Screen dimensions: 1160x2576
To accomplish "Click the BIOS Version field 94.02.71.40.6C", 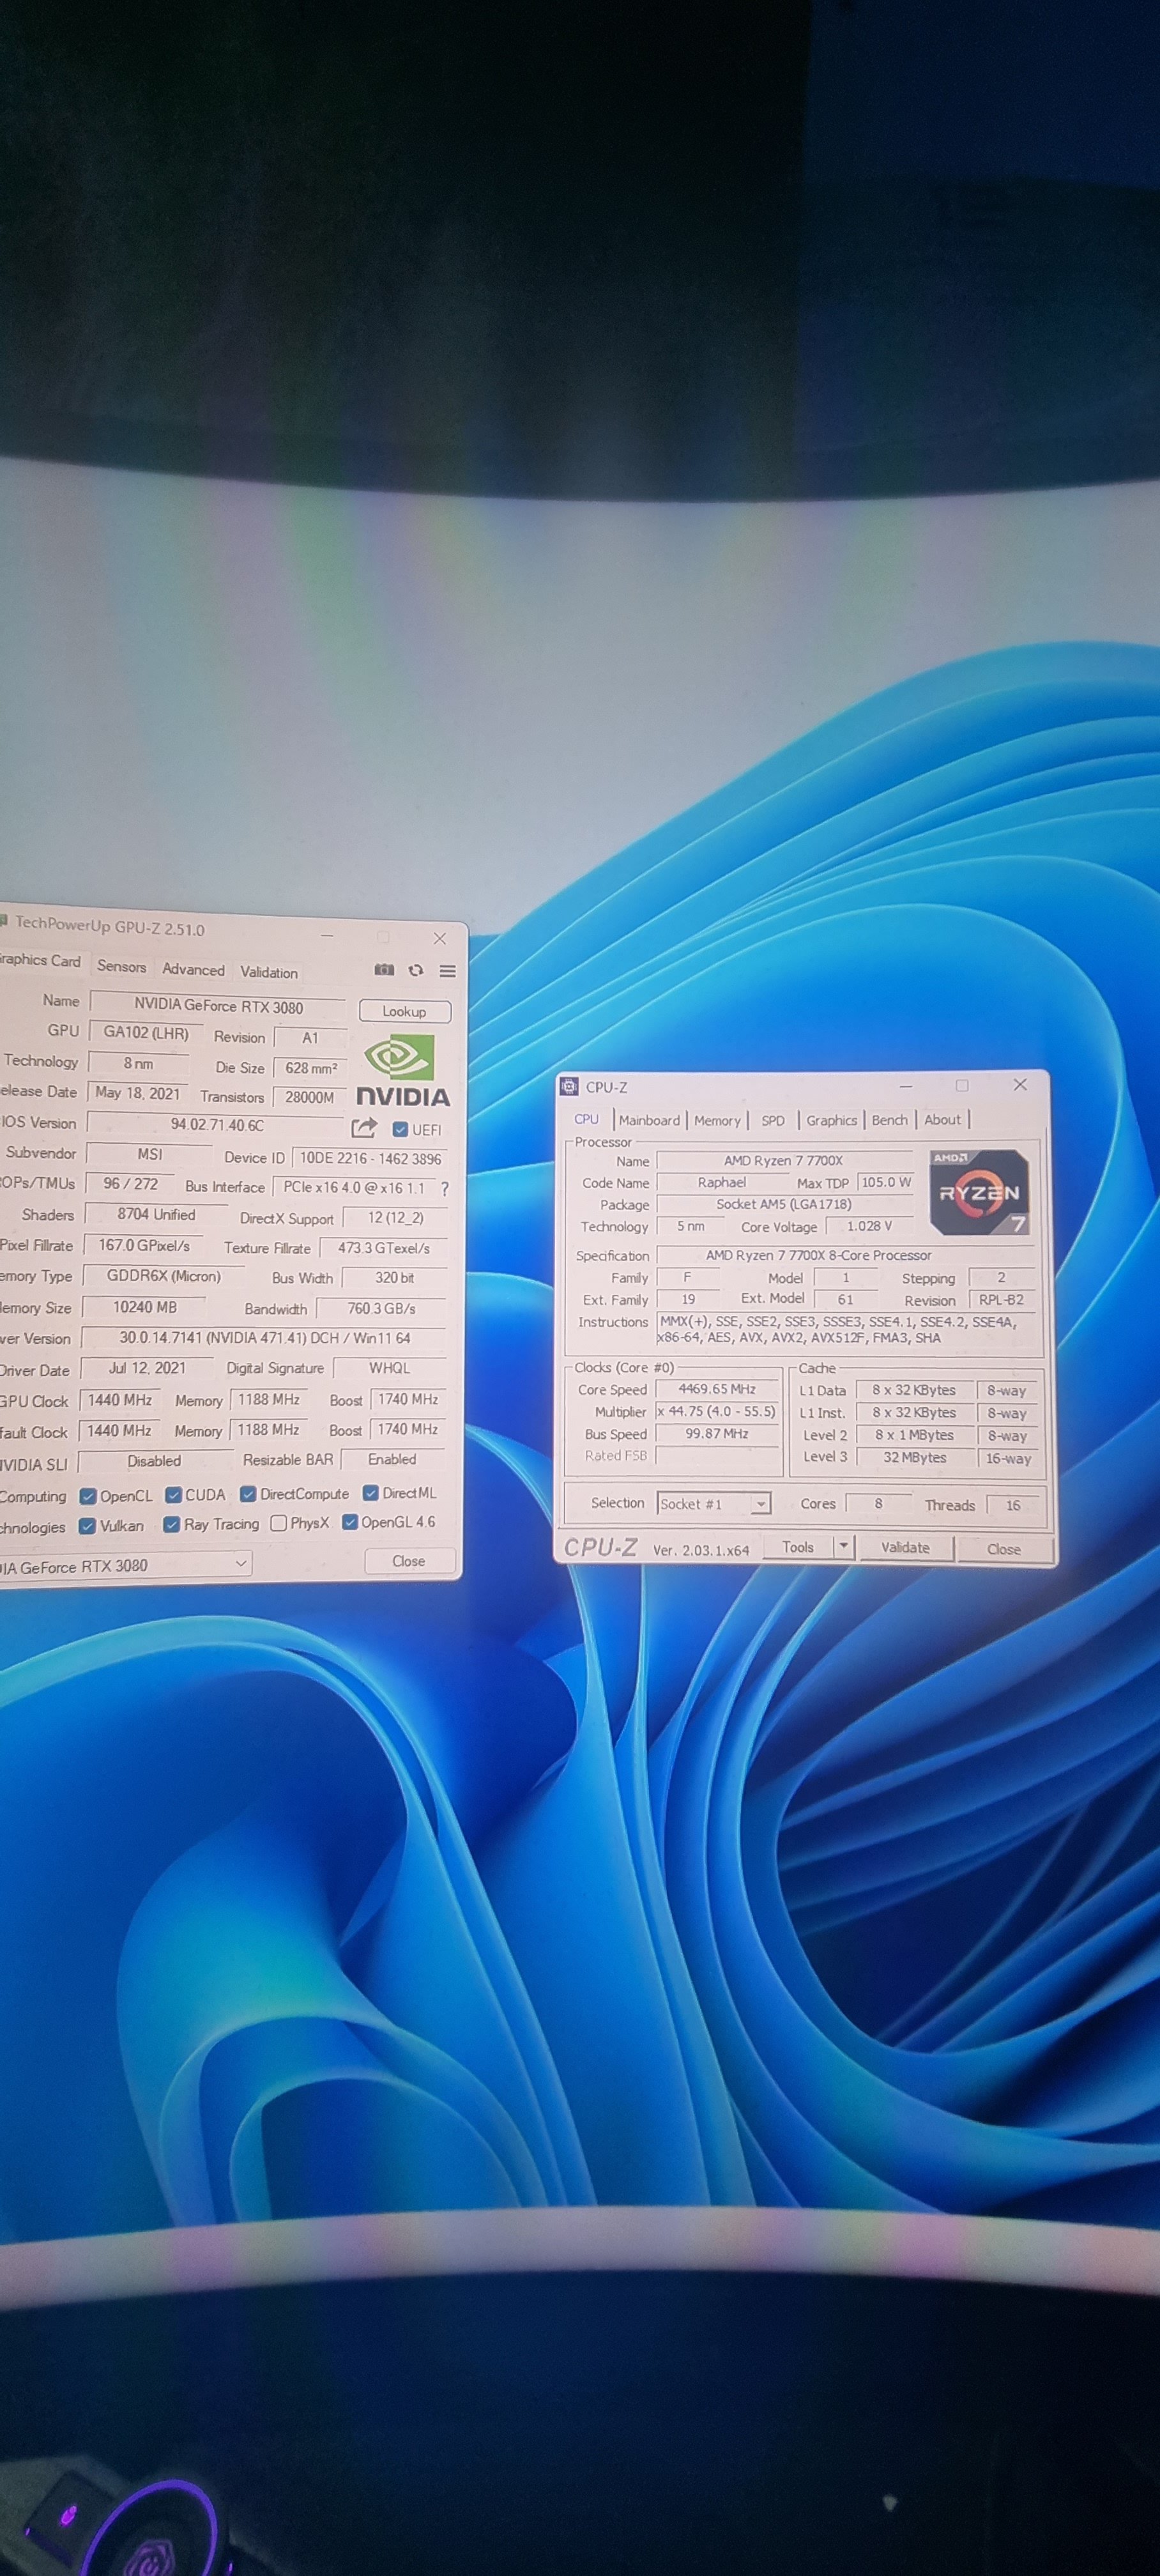I will 217,1124.
